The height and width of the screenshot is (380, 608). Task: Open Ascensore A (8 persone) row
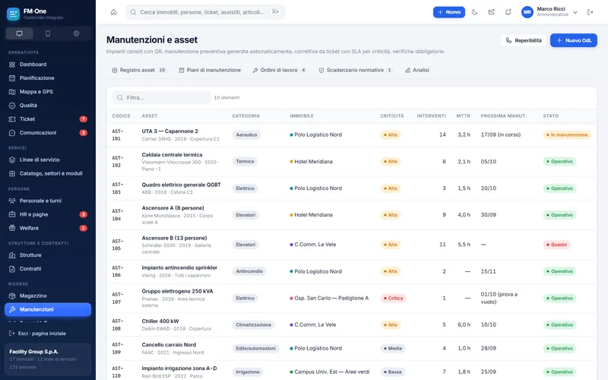click(x=352, y=215)
